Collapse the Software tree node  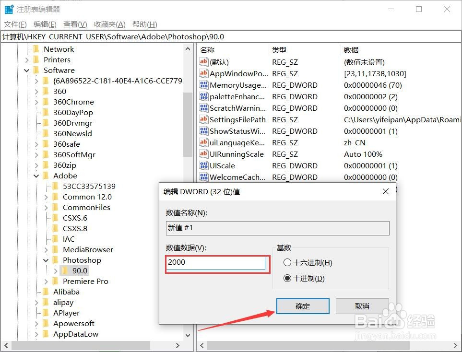tap(27, 70)
